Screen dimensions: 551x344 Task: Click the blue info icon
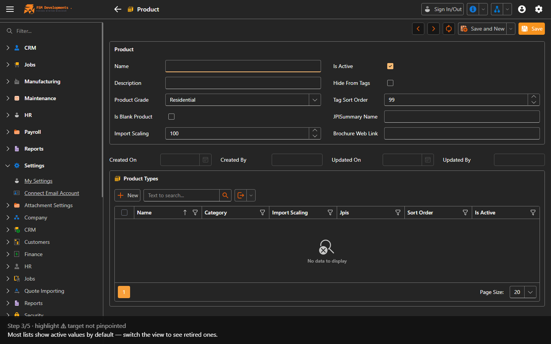click(x=473, y=9)
